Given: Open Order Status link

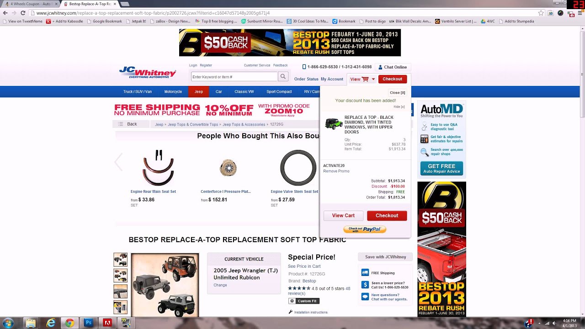Looking at the screenshot, I should [306, 79].
